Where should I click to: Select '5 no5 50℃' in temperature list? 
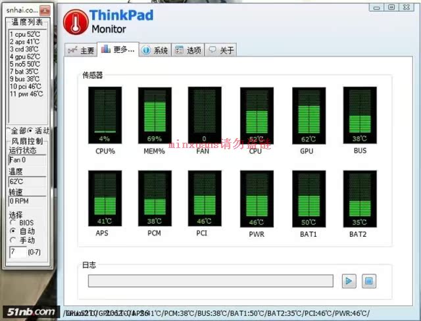click(x=25, y=64)
